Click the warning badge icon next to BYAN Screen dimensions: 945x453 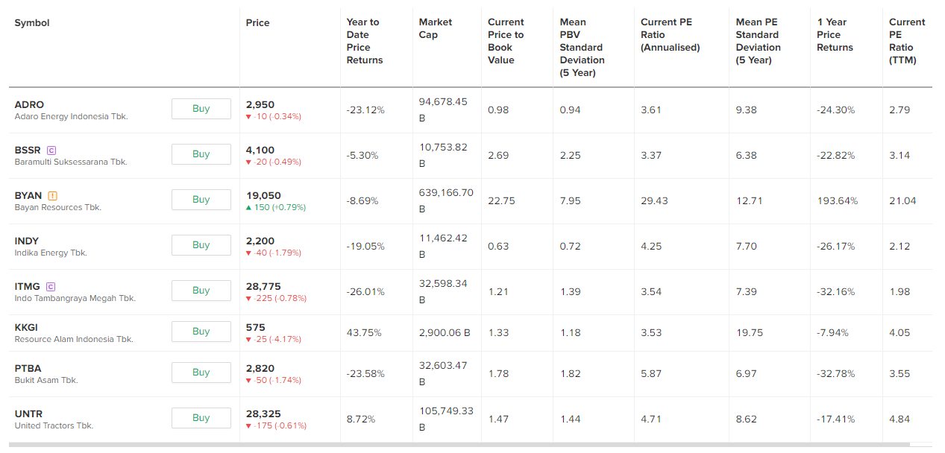tap(53, 196)
